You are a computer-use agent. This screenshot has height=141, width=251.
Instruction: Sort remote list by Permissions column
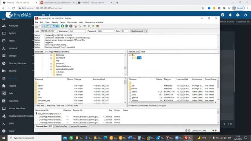[197, 79]
